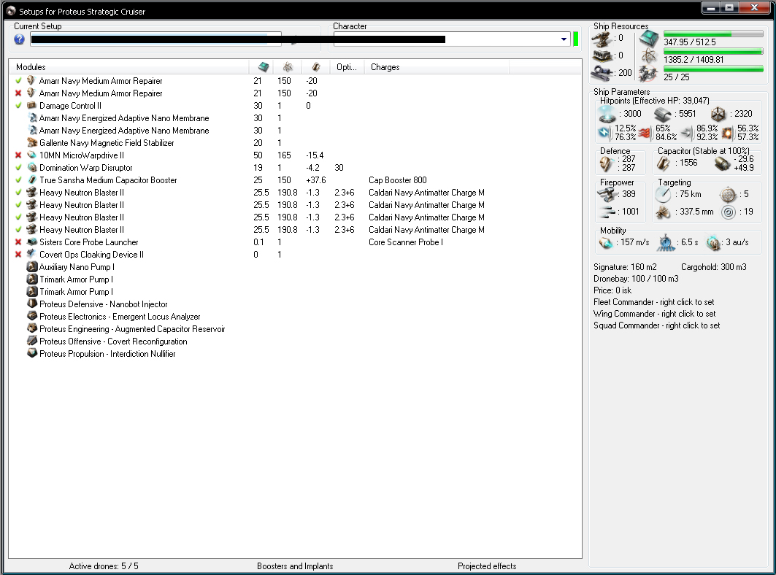Screen dimensions: 776x575
Task: Click the warp speed icon showing 3 au/s
Action: [x=712, y=242]
